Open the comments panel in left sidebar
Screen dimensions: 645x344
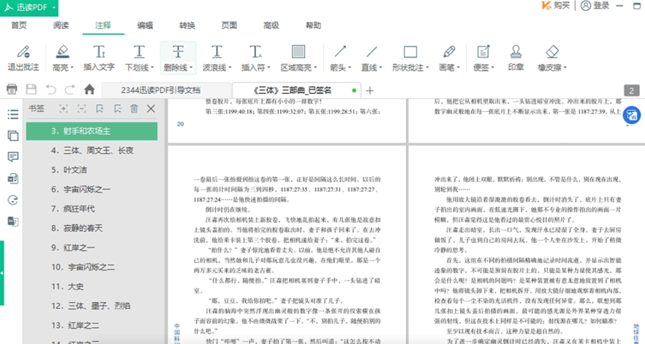point(13,157)
